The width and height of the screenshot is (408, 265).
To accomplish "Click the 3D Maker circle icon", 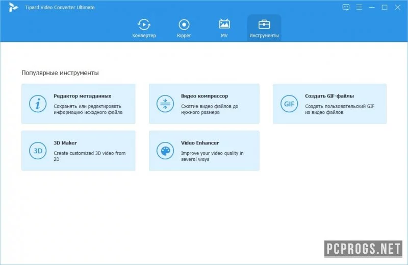I will (x=38, y=151).
